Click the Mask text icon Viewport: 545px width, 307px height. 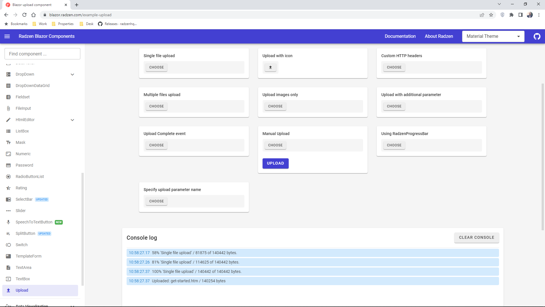coord(9,143)
